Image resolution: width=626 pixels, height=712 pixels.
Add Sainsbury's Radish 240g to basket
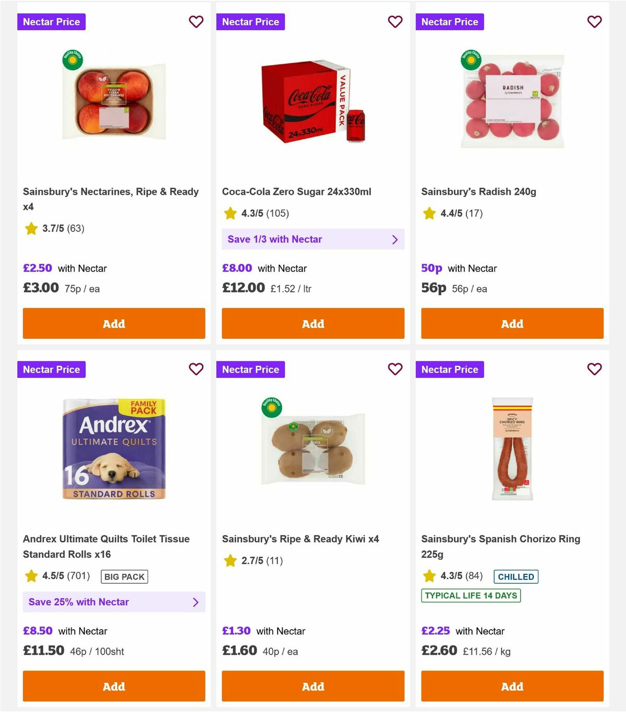pos(512,323)
